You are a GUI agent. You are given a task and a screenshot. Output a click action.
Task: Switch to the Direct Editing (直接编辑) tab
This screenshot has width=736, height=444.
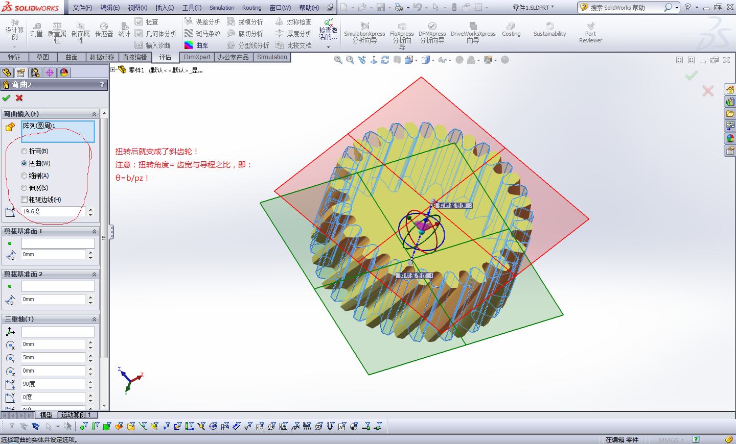click(135, 57)
